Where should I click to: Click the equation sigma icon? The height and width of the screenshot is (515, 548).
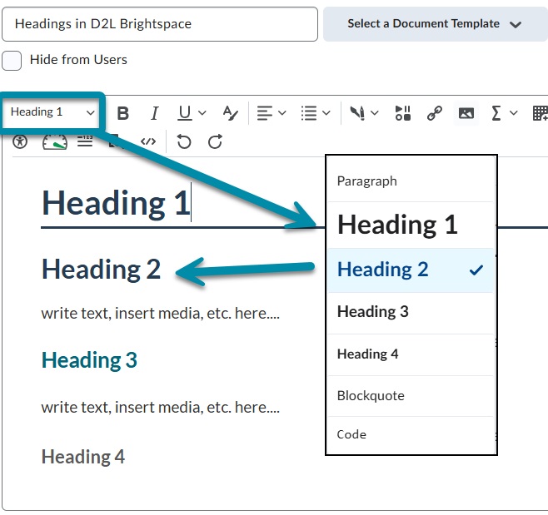pyautogui.click(x=496, y=113)
